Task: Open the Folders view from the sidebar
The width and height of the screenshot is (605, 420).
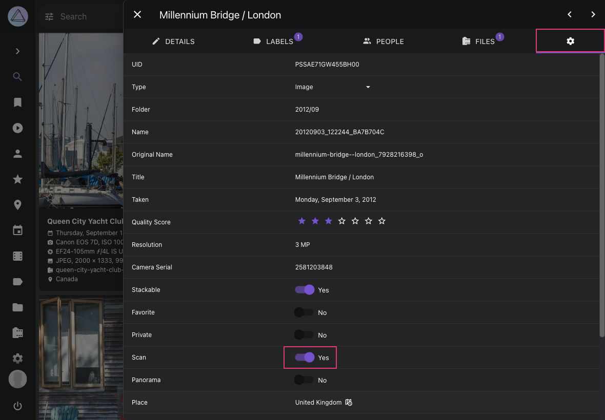Action: click(x=17, y=307)
